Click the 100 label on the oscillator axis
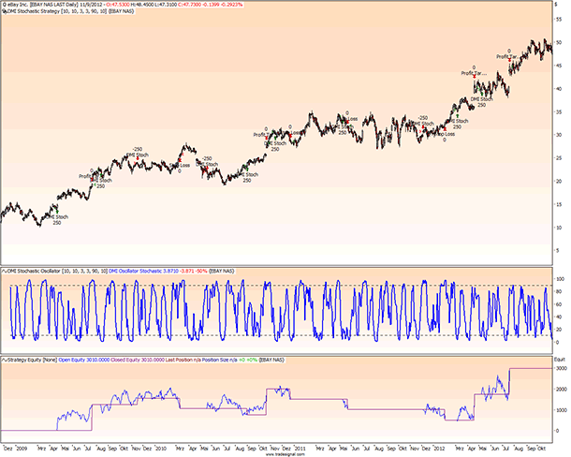 559,279
